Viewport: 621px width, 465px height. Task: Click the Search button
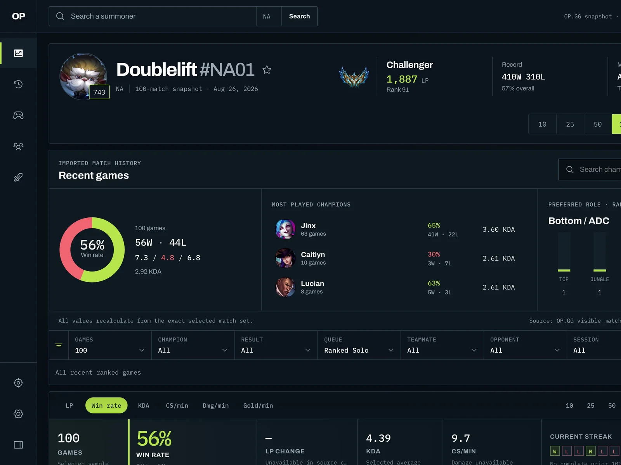(x=300, y=16)
